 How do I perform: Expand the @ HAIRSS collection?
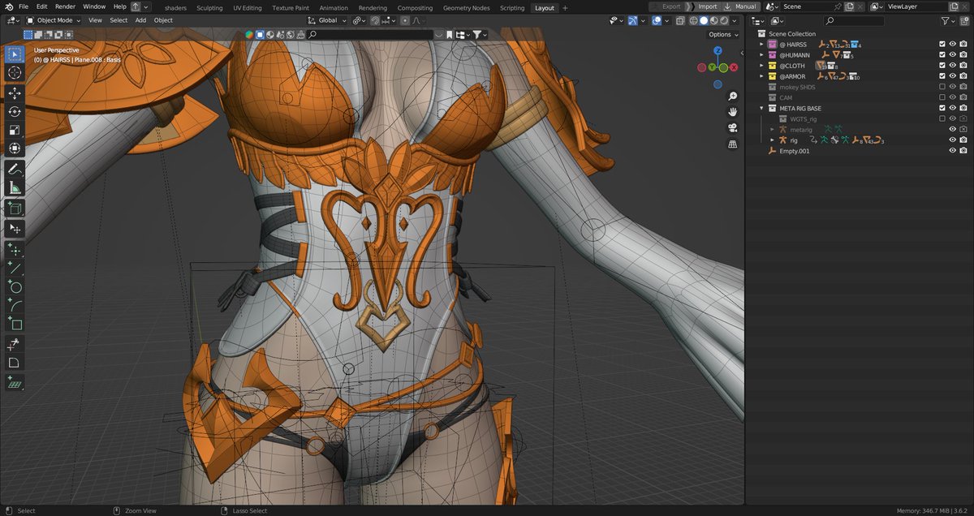coord(761,44)
